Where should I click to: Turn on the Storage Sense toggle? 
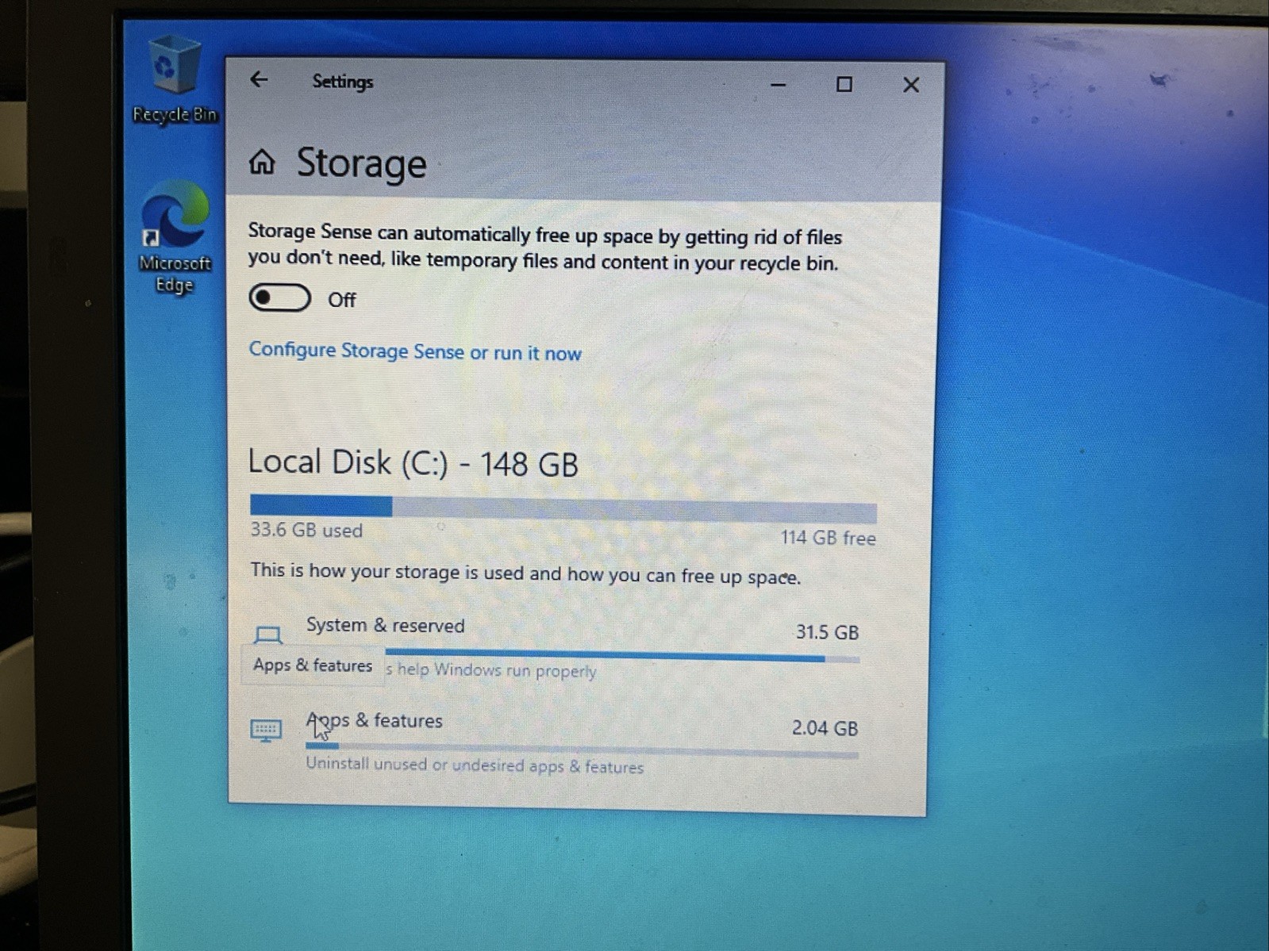(279, 297)
